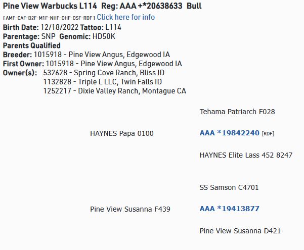Open dam registration link AAA *19413877
The image size is (304, 250).
pos(230,209)
